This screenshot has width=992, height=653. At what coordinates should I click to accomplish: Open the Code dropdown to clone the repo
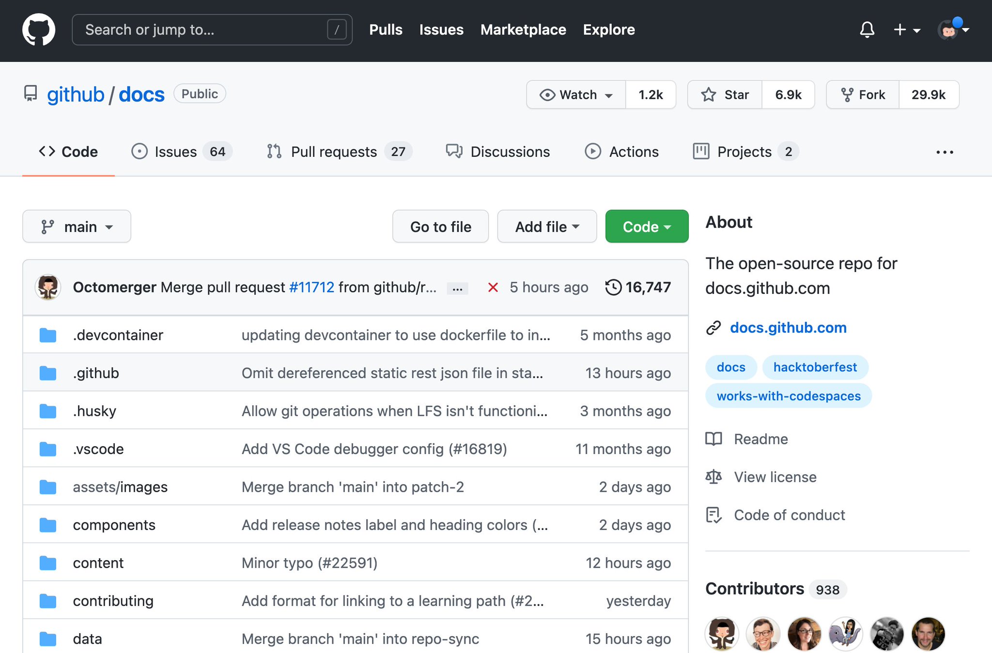coord(646,226)
